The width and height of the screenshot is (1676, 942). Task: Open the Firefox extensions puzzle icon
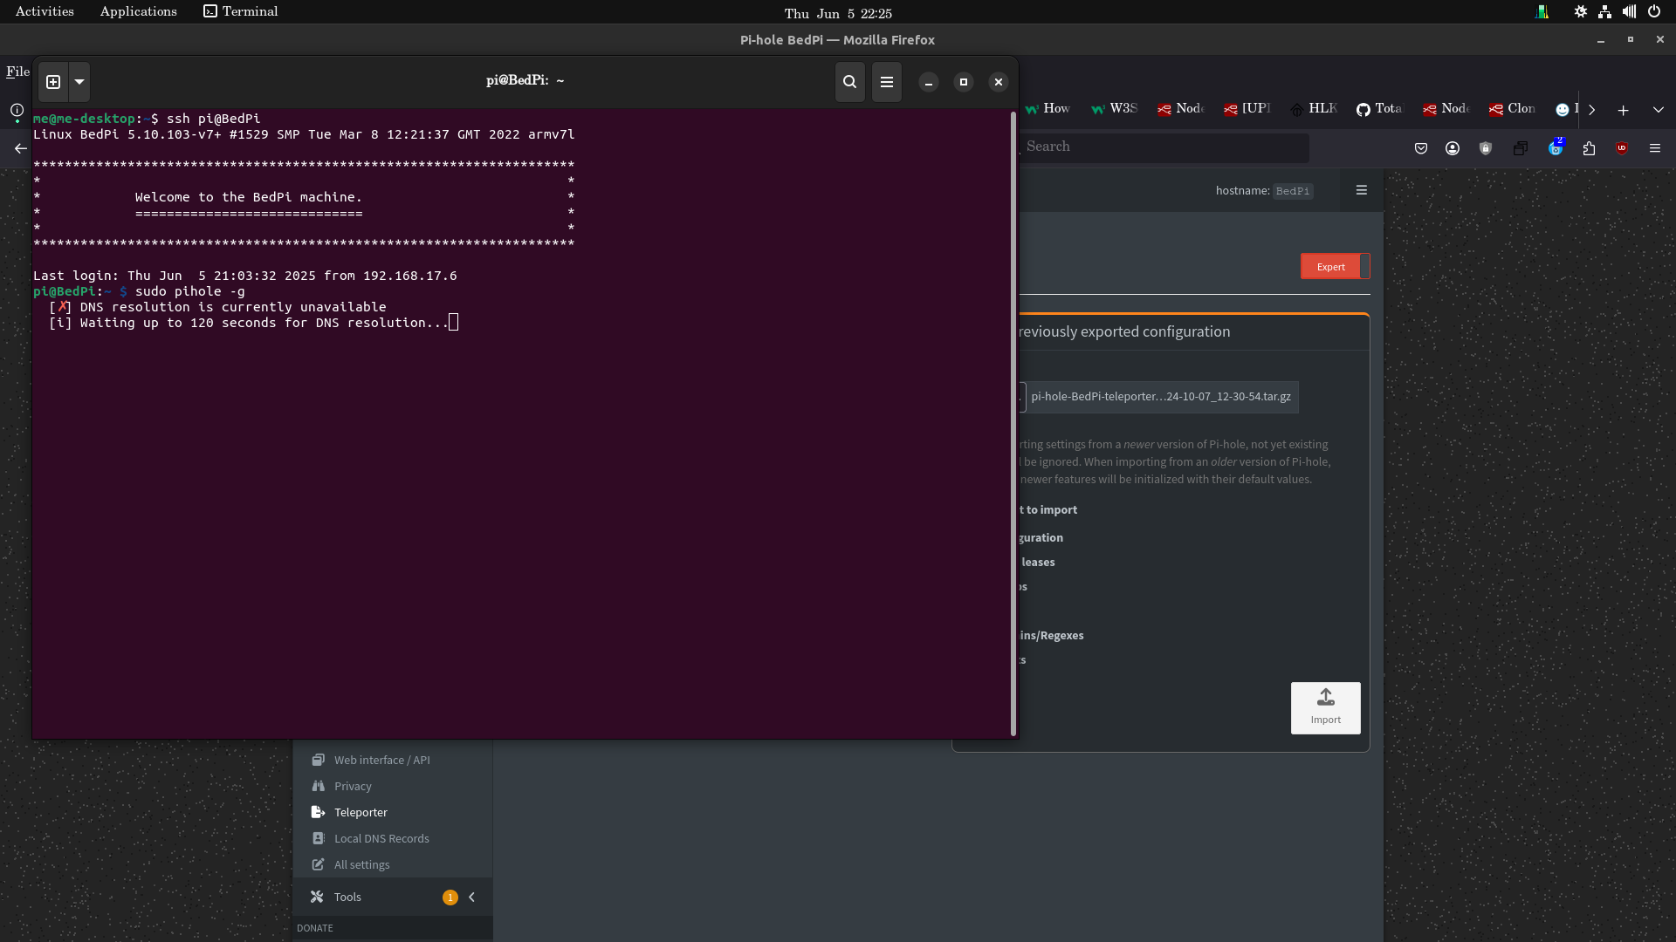pyautogui.click(x=1589, y=148)
